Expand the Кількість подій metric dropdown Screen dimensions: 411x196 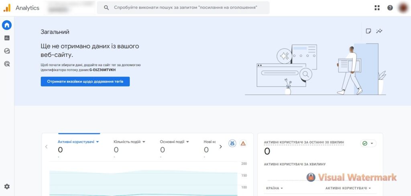[129, 142]
